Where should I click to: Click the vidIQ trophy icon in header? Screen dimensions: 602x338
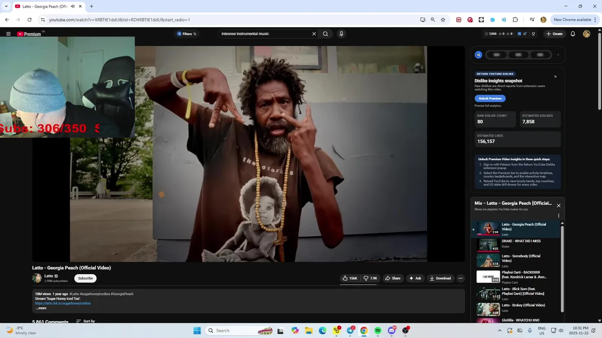click(533, 34)
